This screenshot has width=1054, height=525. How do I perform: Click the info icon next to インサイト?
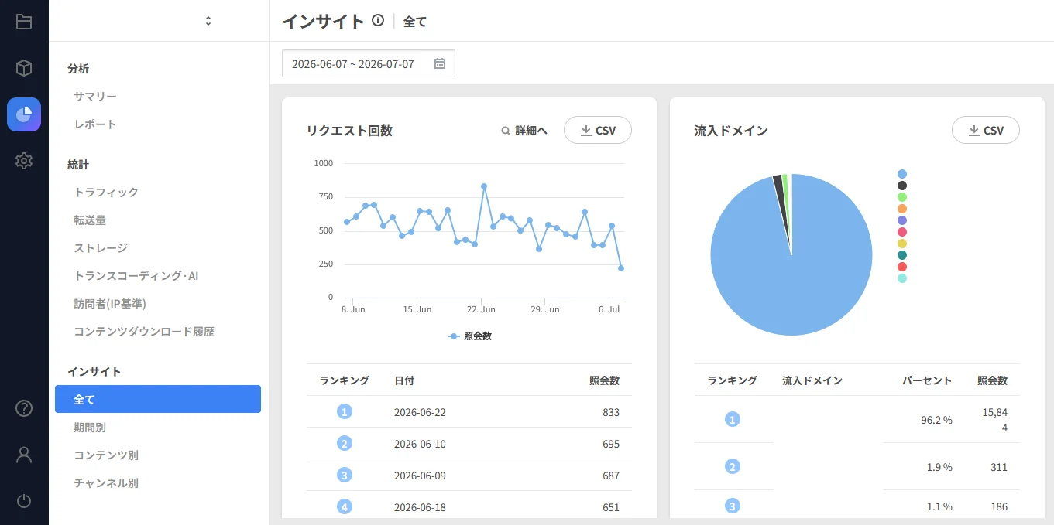click(378, 21)
